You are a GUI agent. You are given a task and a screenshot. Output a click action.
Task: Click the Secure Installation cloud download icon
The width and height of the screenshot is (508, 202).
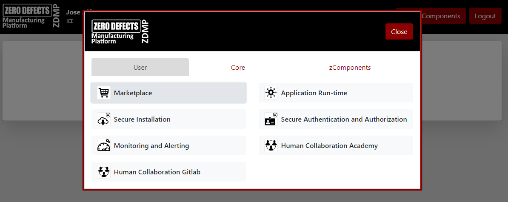coord(104,119)
